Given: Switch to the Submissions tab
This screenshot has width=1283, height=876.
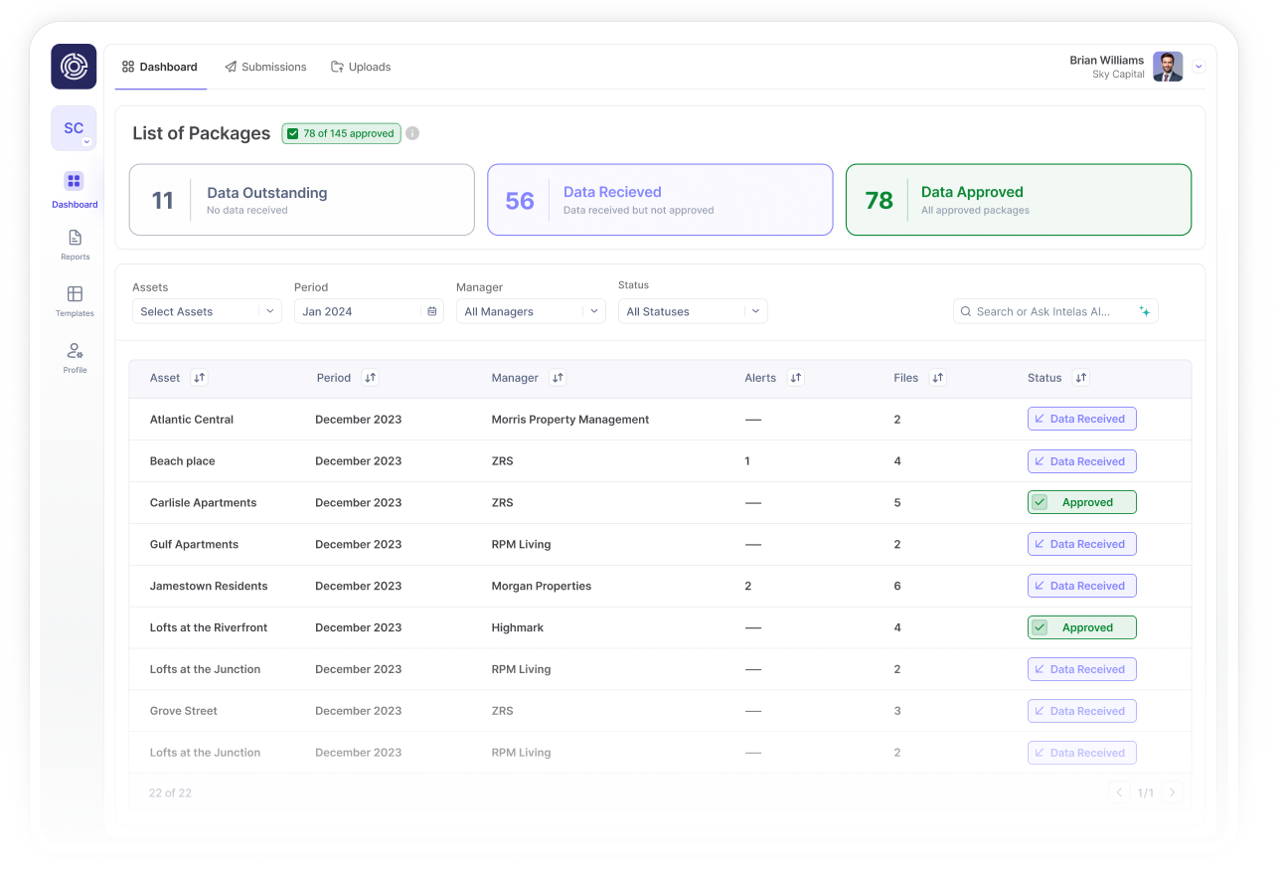Looking at the screenshot, I should coord(265,66).
